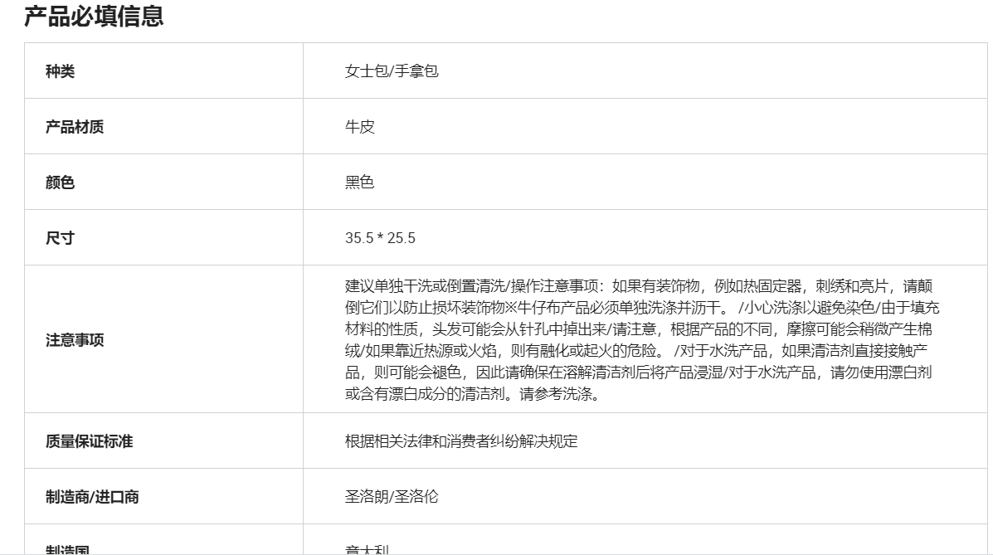Click the 牛皮 material value
The width and height of the screenshot is (993, 555).
click(x=360, y=127)
